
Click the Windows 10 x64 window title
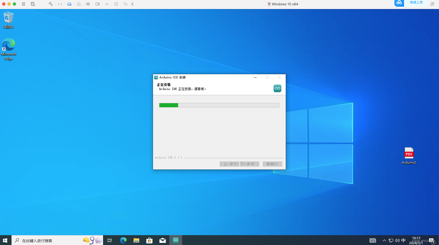coord(285,4)
